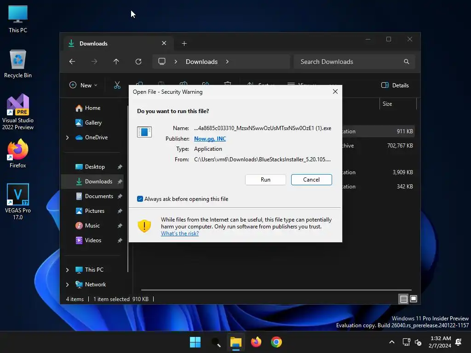Go up one folder level
The height and width of the screenshot is (353, 471).
pos(116,62)
